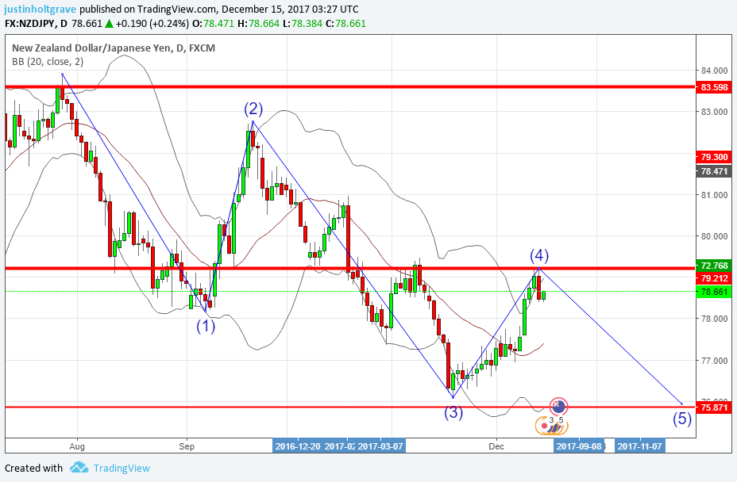737x482 pixels.
Task: Click the 77.000 price axis tick
Action: click(x=714, y=361)
